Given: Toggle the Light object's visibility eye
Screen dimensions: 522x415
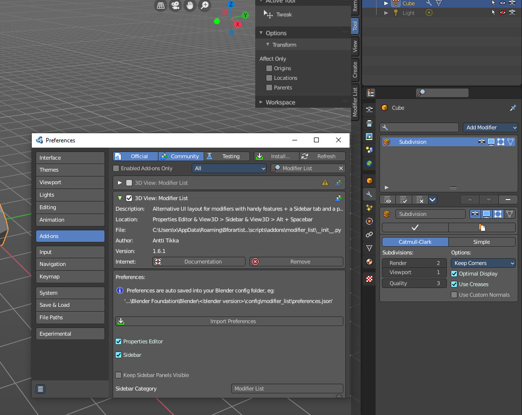Looking at the screenshot, I should (x=503, y=13).
